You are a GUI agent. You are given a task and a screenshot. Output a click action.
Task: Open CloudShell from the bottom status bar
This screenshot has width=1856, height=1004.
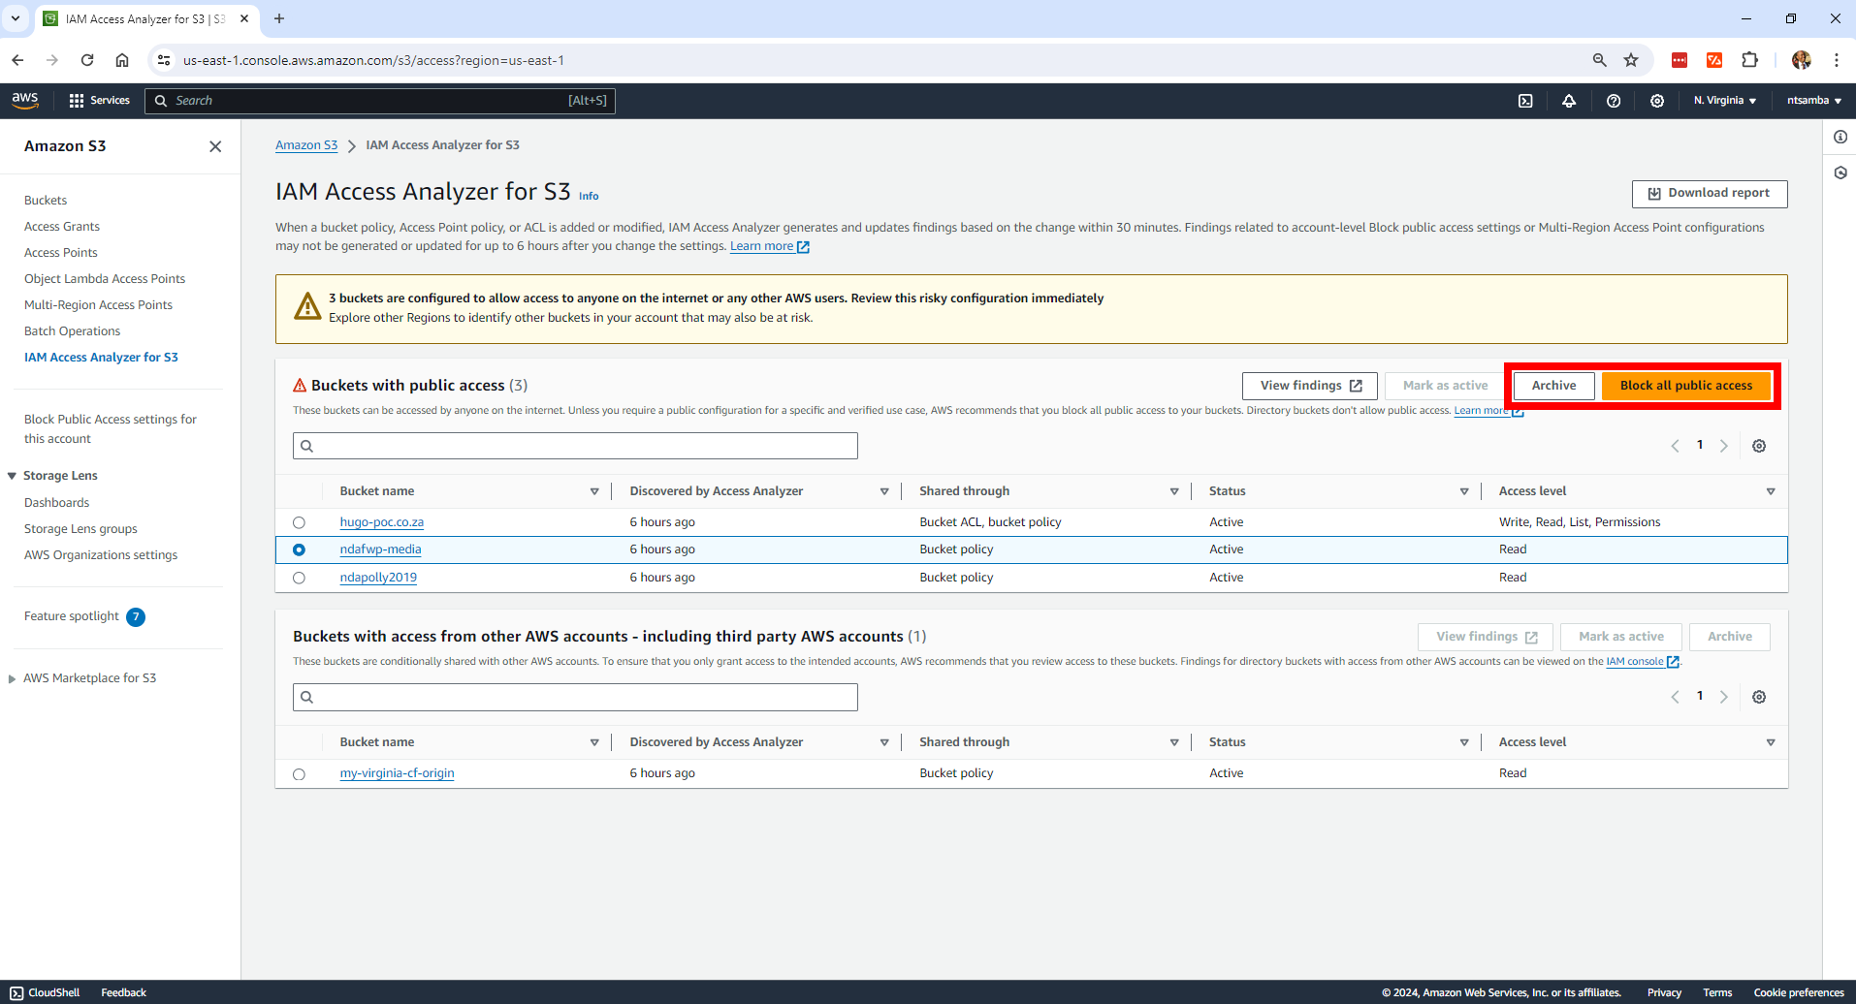pyautogui.click(x=45, y=991)
